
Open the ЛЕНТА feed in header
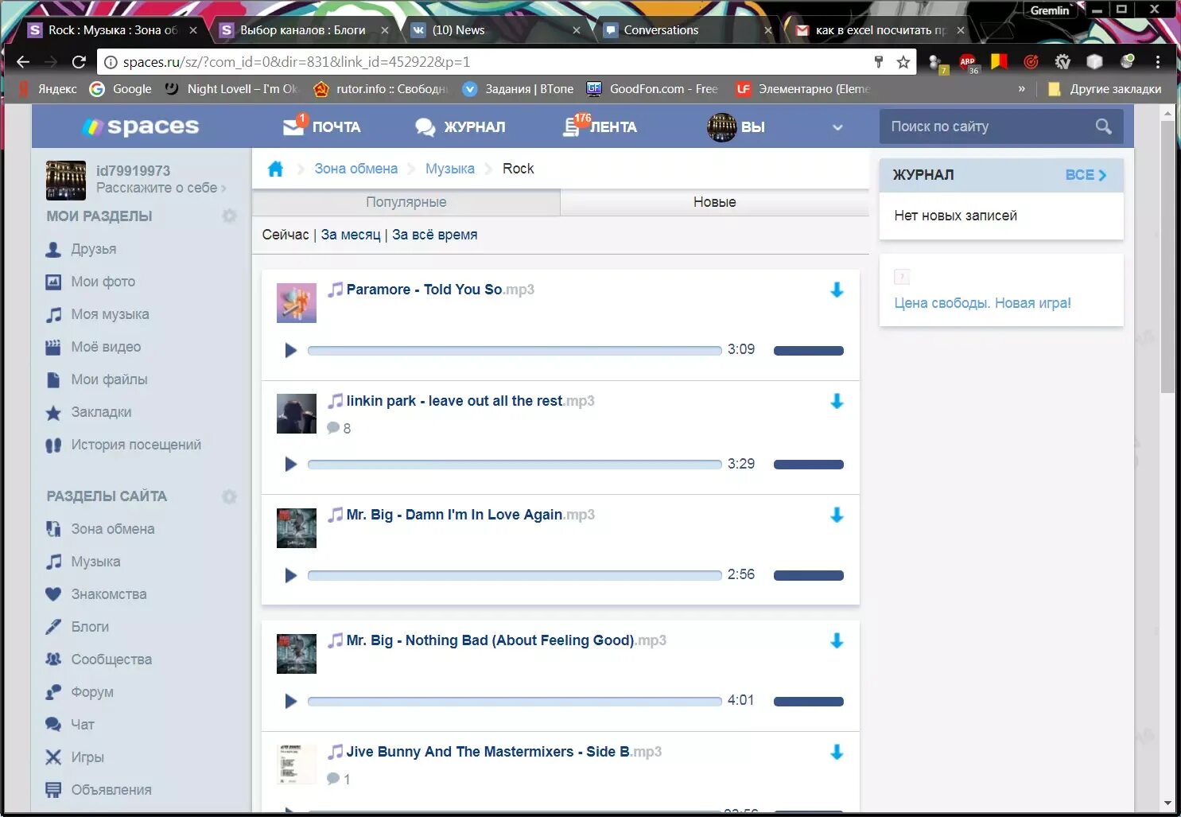pos(600,126)
